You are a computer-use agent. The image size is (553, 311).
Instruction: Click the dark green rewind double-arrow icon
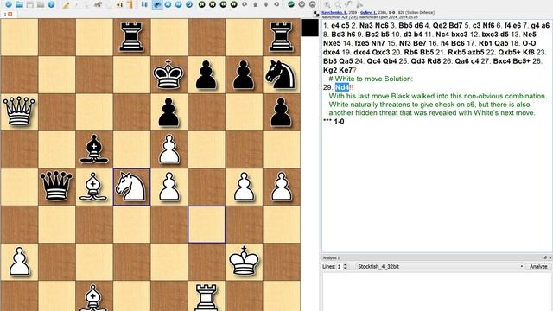(x=223, y=4)
